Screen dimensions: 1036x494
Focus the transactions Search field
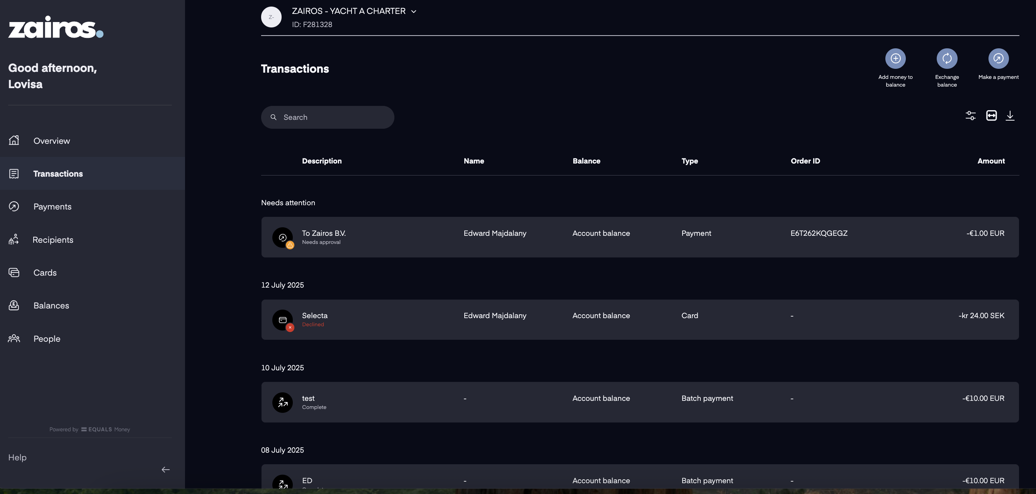point(327,117)
